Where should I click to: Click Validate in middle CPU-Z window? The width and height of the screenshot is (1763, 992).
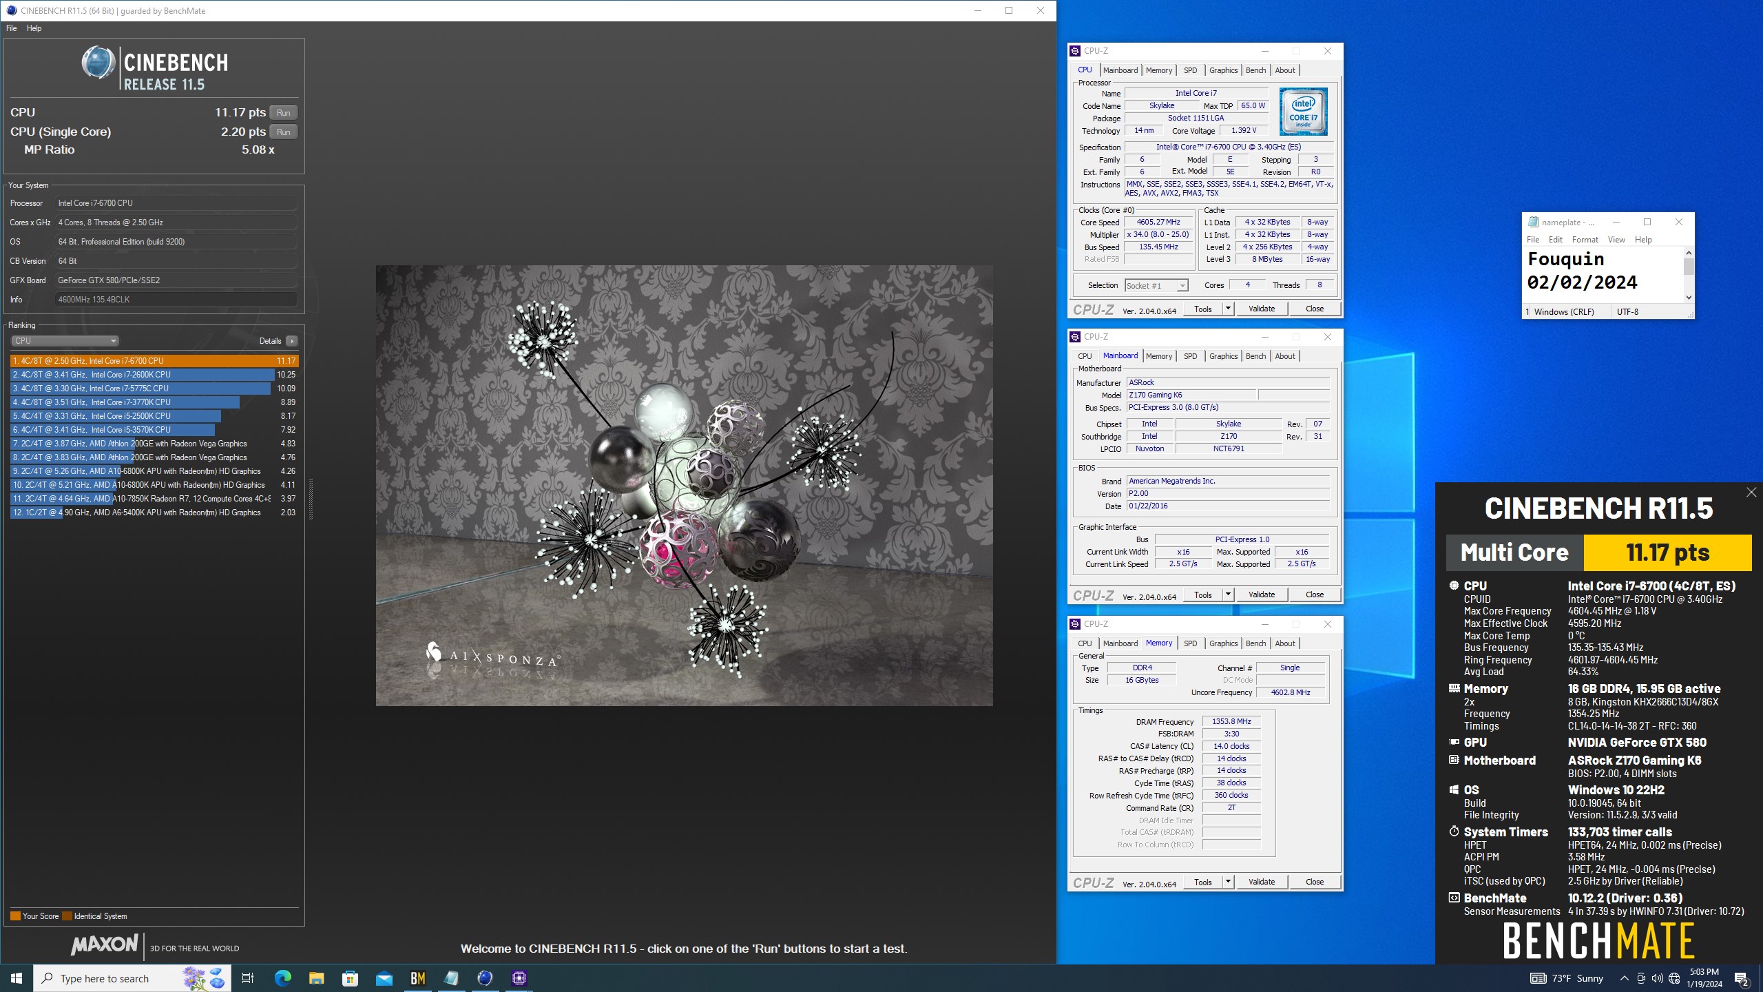pyautogui.click(x=1262, y=595)
